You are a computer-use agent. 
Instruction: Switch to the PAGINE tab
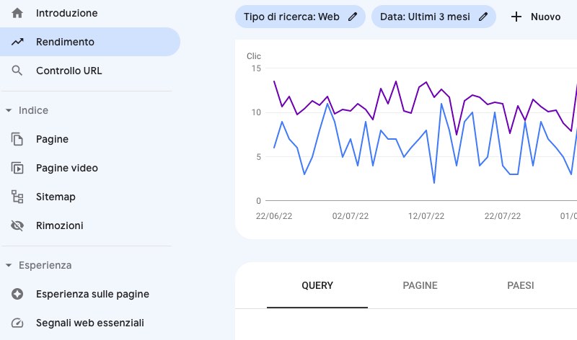420,285
